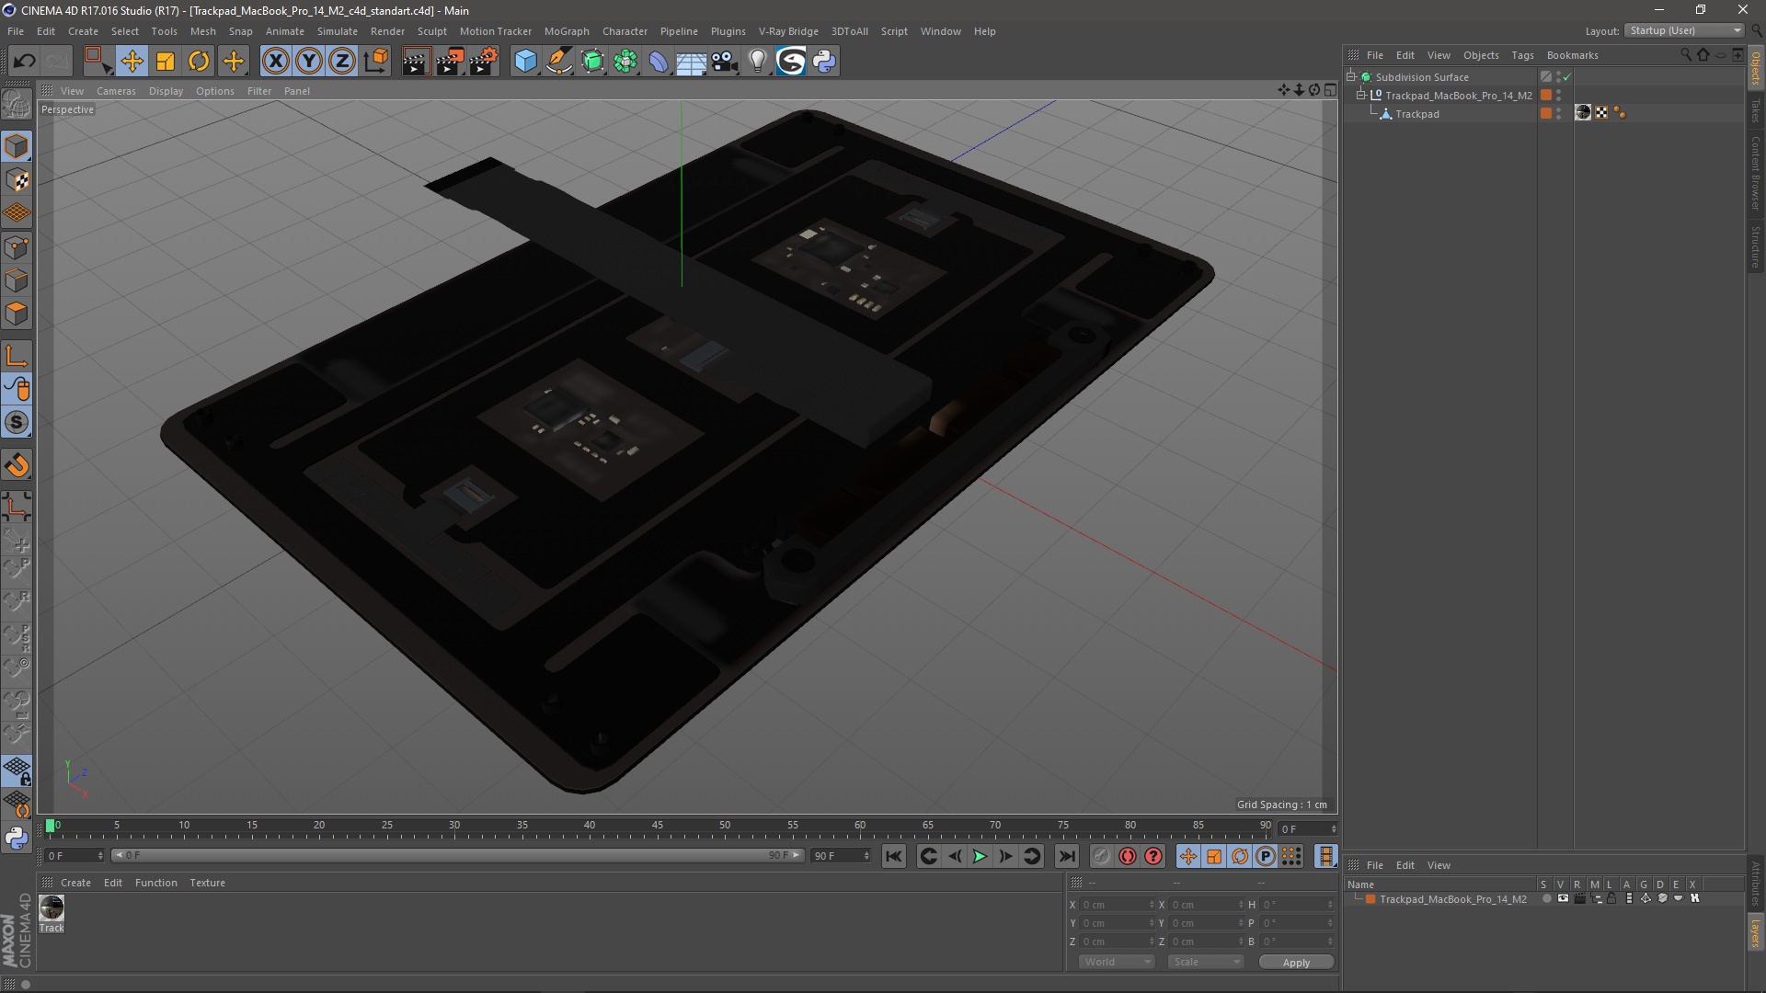Select the Scale tool

pos(166,62)
